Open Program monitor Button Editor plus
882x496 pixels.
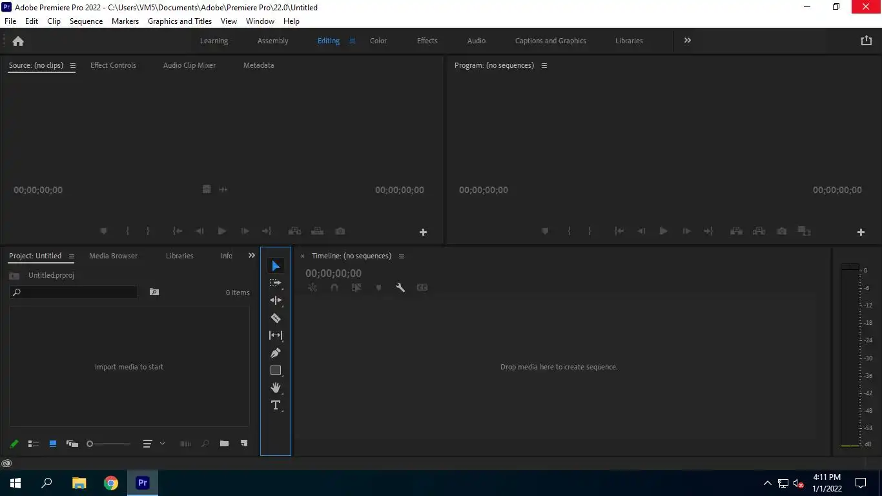coord(861,232)
